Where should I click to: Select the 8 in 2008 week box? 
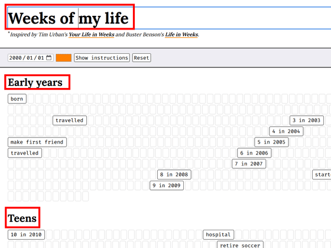tap(174, 175)
